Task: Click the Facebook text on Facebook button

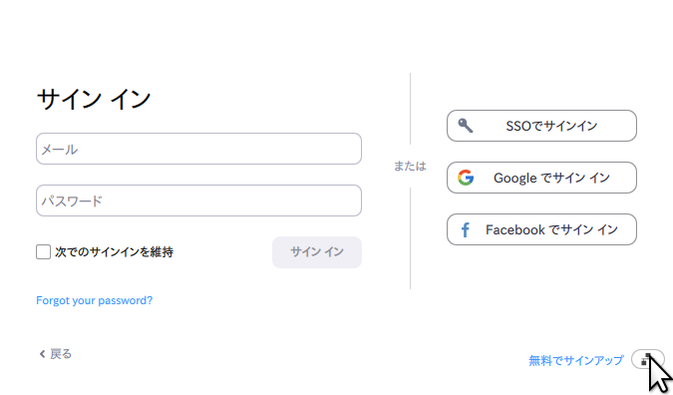Action: pyautogui.click(x=515, y=229)
